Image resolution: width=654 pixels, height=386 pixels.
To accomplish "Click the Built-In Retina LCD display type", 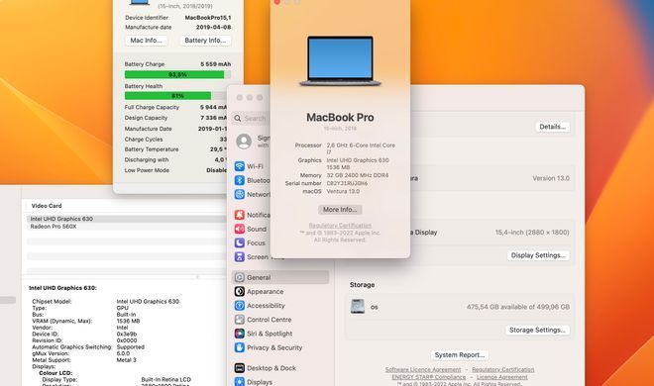I will tap(166, 379).
